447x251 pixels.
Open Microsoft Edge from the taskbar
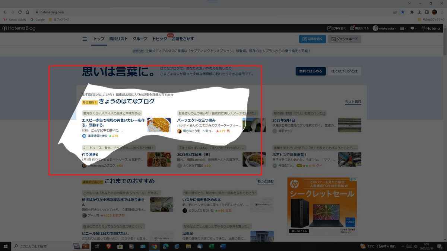point(166,246)
